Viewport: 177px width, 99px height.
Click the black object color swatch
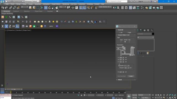(153, 34)
